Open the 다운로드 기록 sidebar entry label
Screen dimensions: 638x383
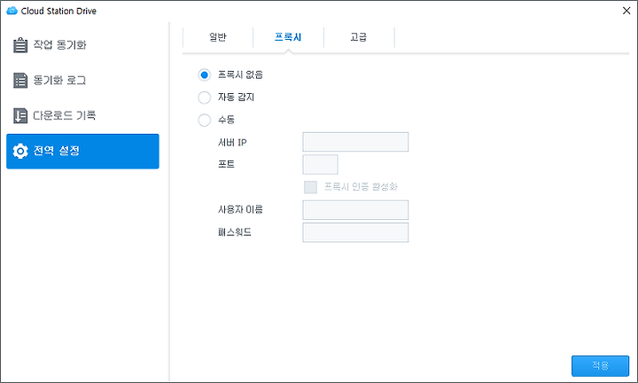pos(65,115)
